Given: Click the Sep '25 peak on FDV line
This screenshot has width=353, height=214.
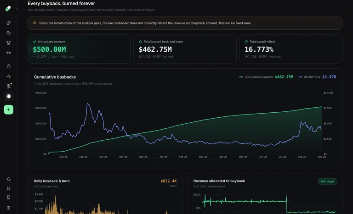Looking at the screenshot, I should tap(88, 104).
